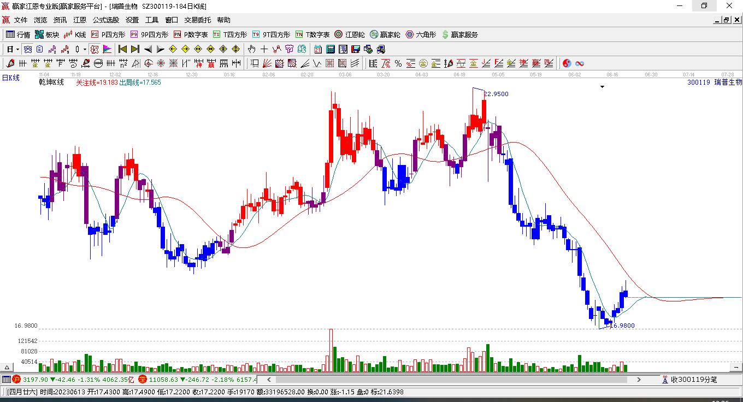The width and height of the screenshot is (743, 402).
Task: Open the 赢家轮 wheel tool
Action: pos(385,34)
